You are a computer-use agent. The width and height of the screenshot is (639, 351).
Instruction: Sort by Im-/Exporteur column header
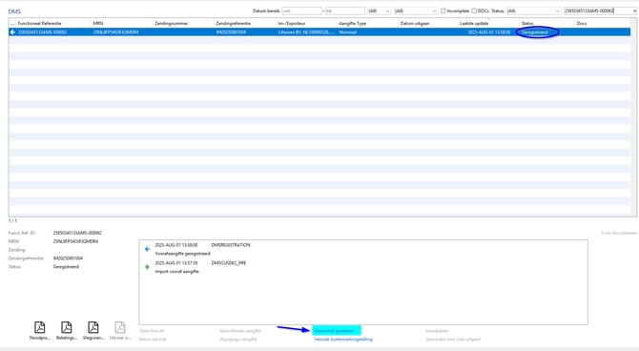(292, 23)
